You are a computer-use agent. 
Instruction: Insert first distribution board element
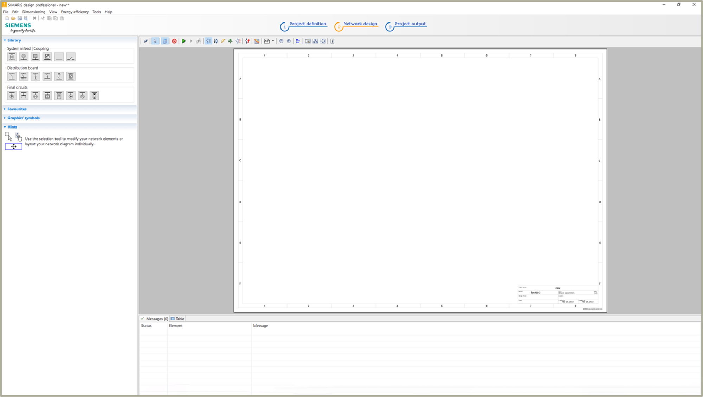tap(12, 76)
